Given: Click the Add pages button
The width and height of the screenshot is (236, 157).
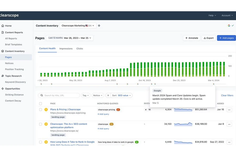Looking at the screenshot, I should coord(227,38).
